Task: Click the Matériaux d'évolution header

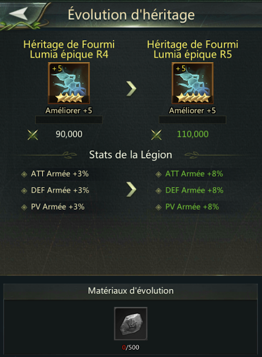Action: click(131, 291)
